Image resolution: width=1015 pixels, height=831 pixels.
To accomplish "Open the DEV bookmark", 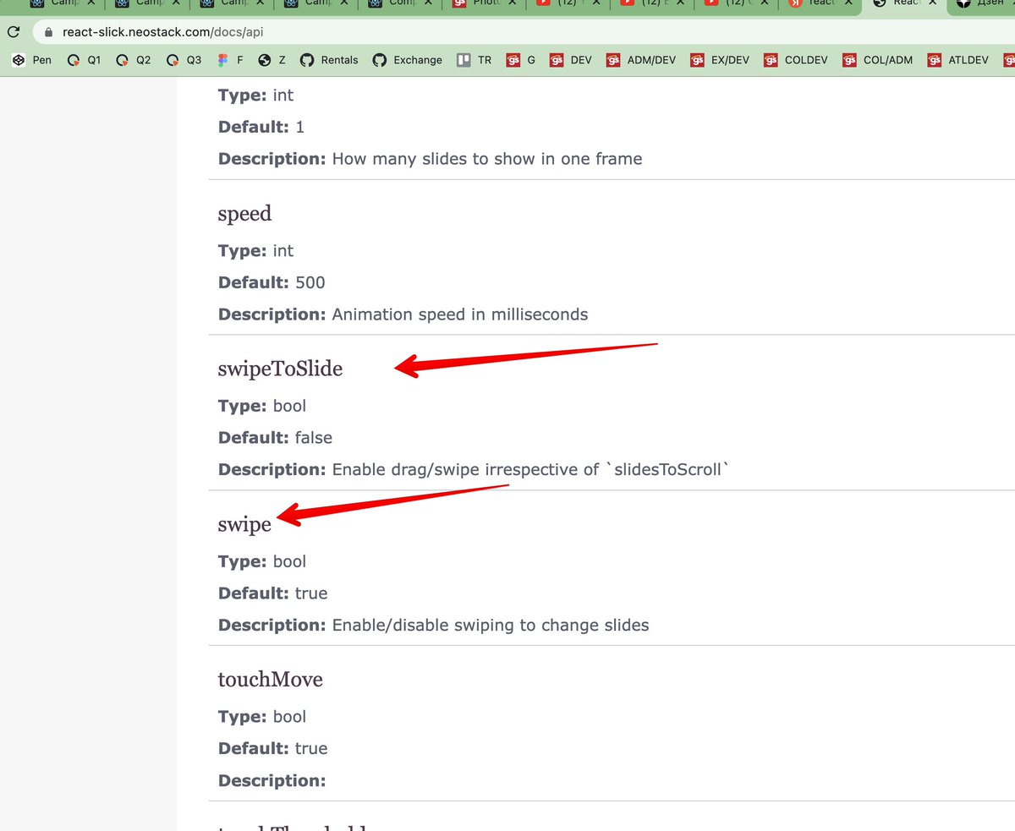I will [x=571, y=60].
